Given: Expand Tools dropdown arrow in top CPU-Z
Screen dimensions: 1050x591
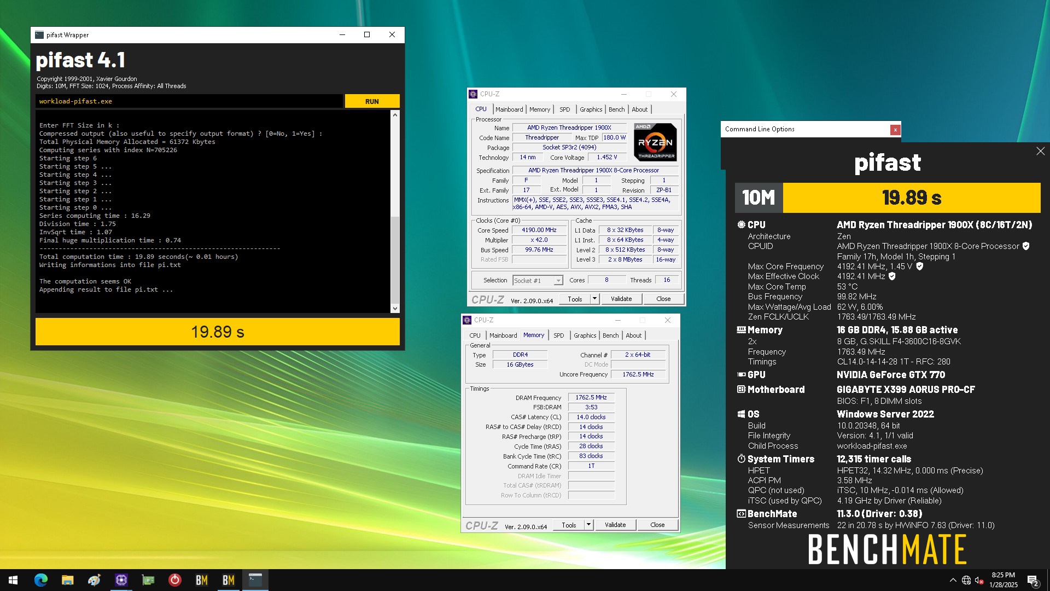Looking at the screenshot, I should tap(595, 299).
